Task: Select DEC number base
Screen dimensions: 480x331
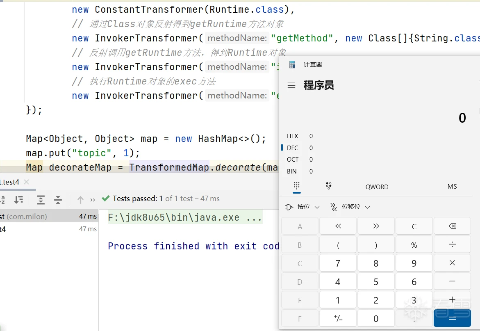Action: click(300, 148)
